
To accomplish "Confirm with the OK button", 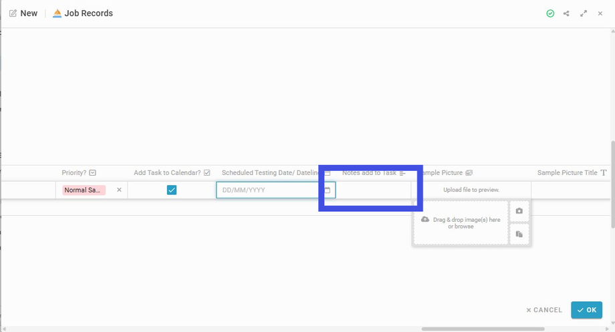I will 587,310.
